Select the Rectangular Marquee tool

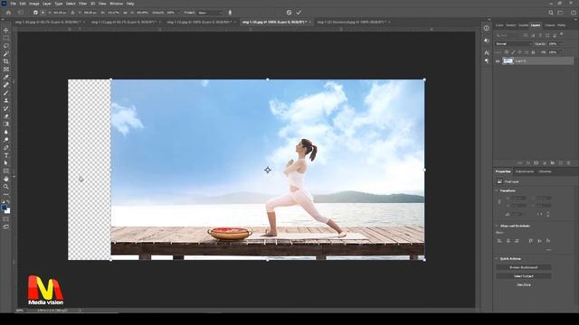(6, 38)
